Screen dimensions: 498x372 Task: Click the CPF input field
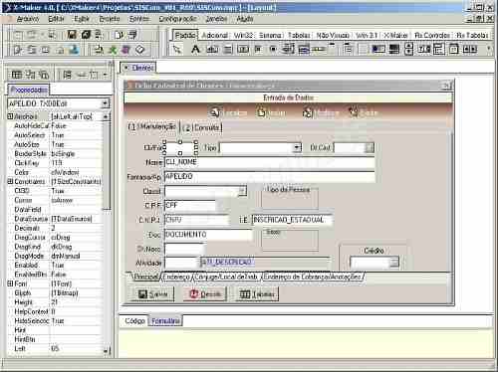190,205
